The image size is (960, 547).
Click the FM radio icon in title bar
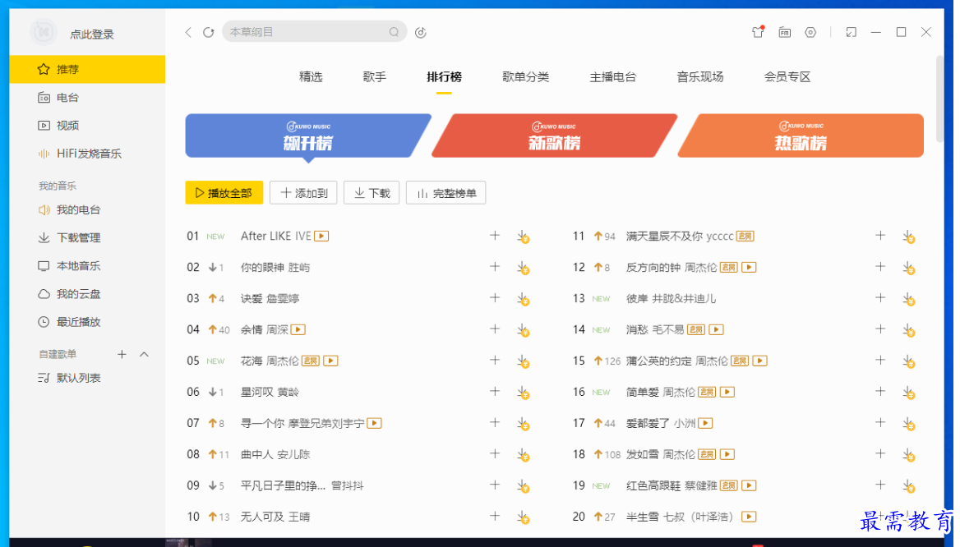coord(785,32)
